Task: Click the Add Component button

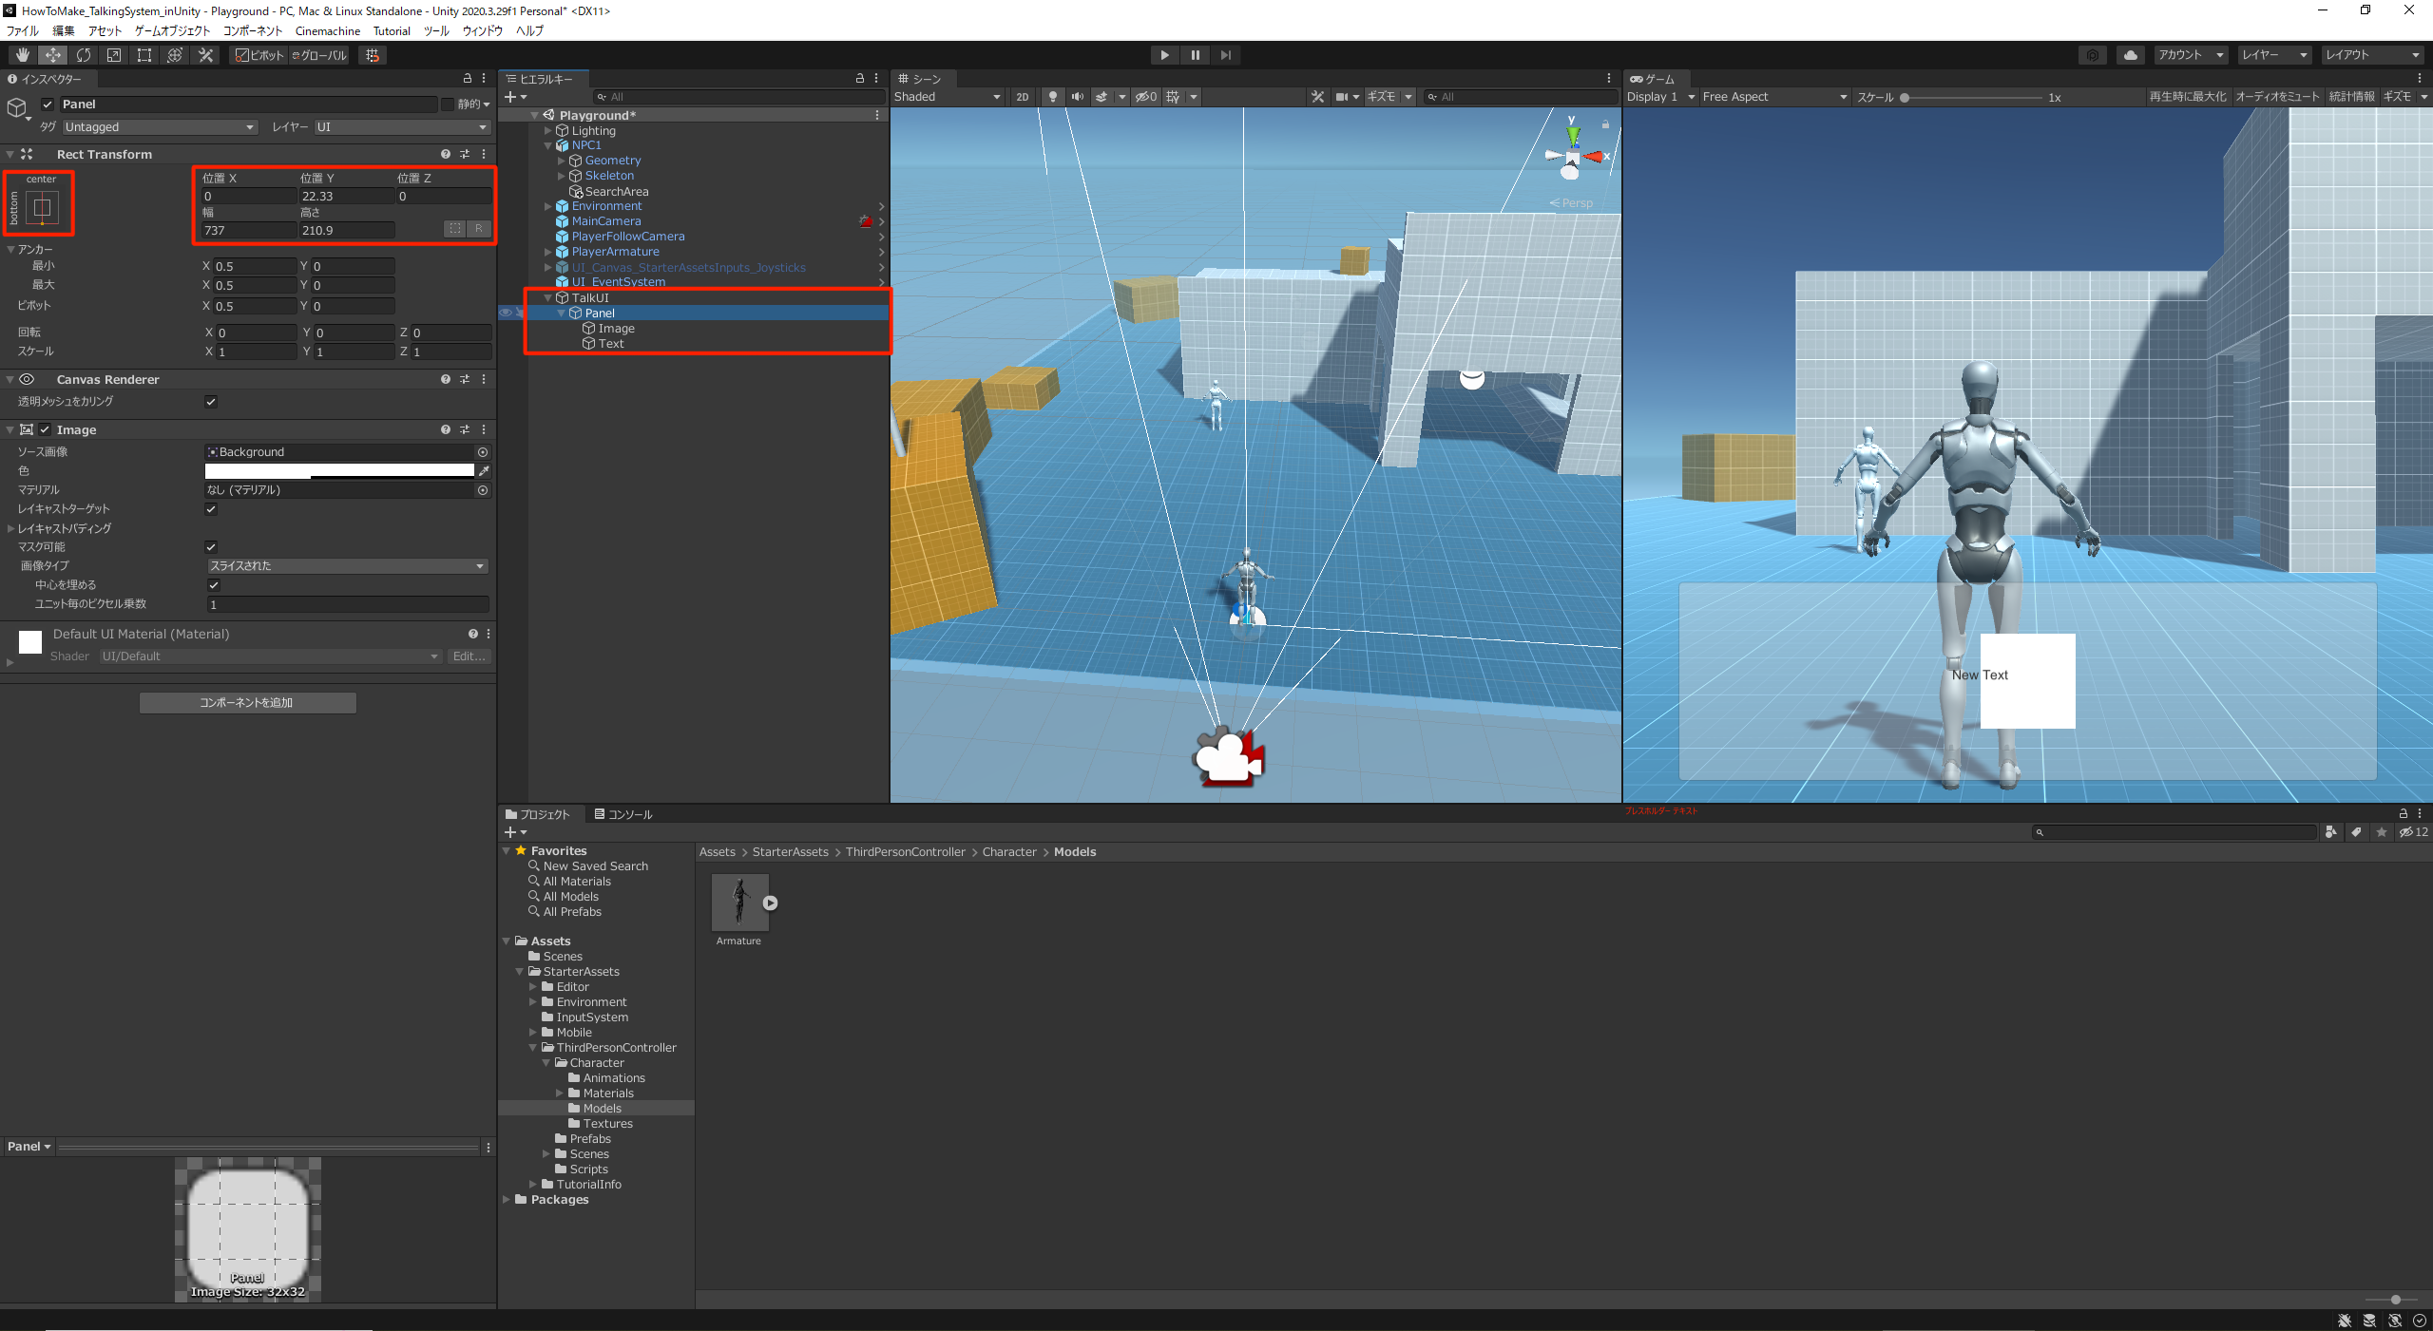Action: 247,703
